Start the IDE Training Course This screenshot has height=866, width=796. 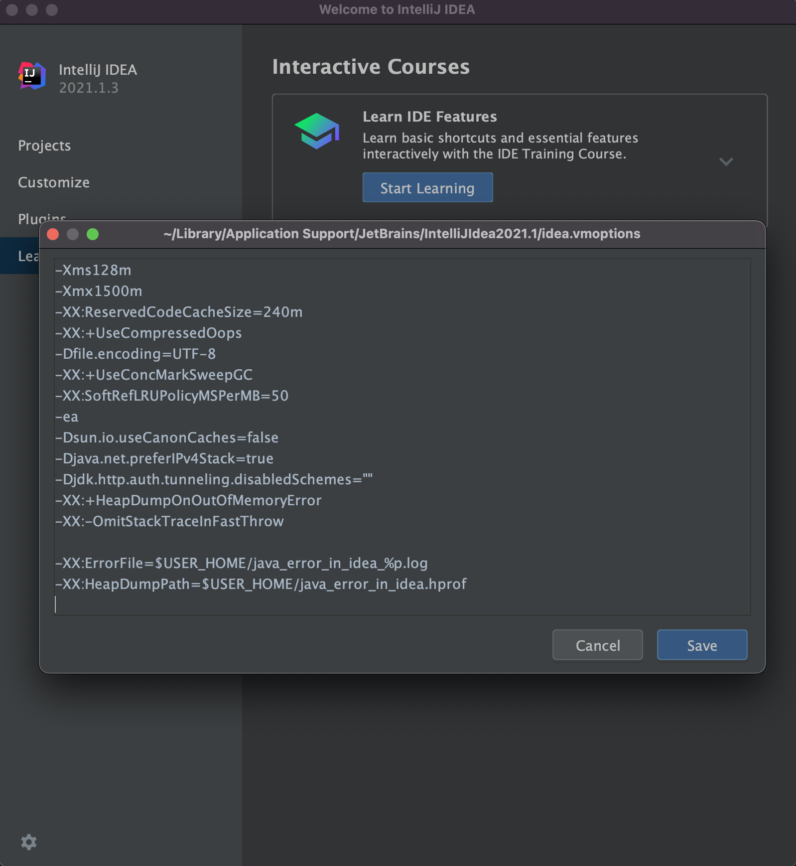(427, 187)
